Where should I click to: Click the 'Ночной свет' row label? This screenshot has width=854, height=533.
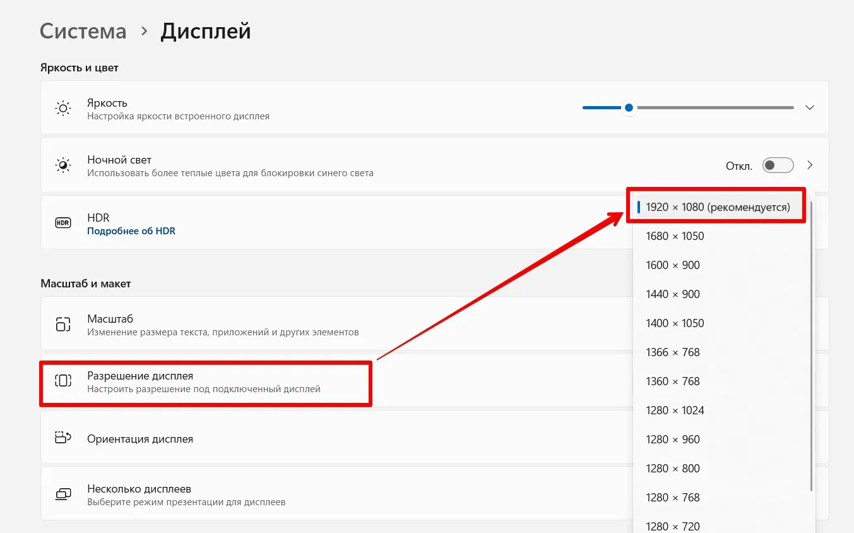[x=119, y=160]
